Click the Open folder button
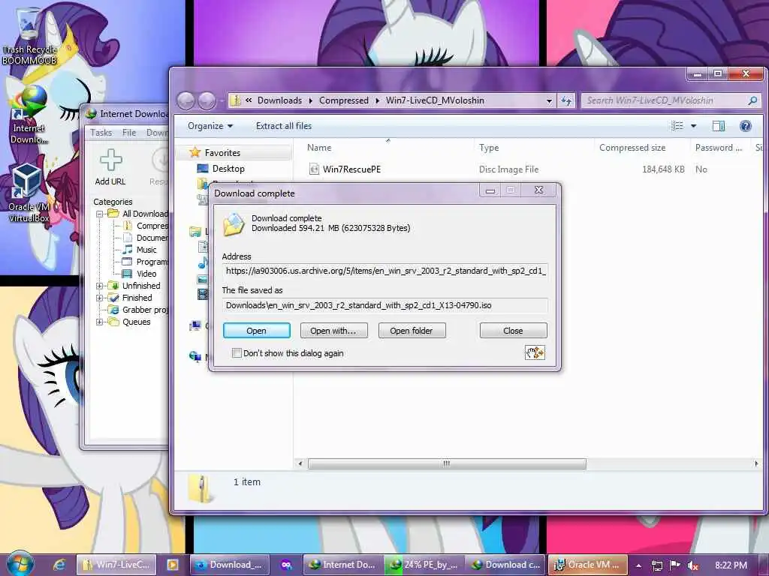 coord(412,331)
